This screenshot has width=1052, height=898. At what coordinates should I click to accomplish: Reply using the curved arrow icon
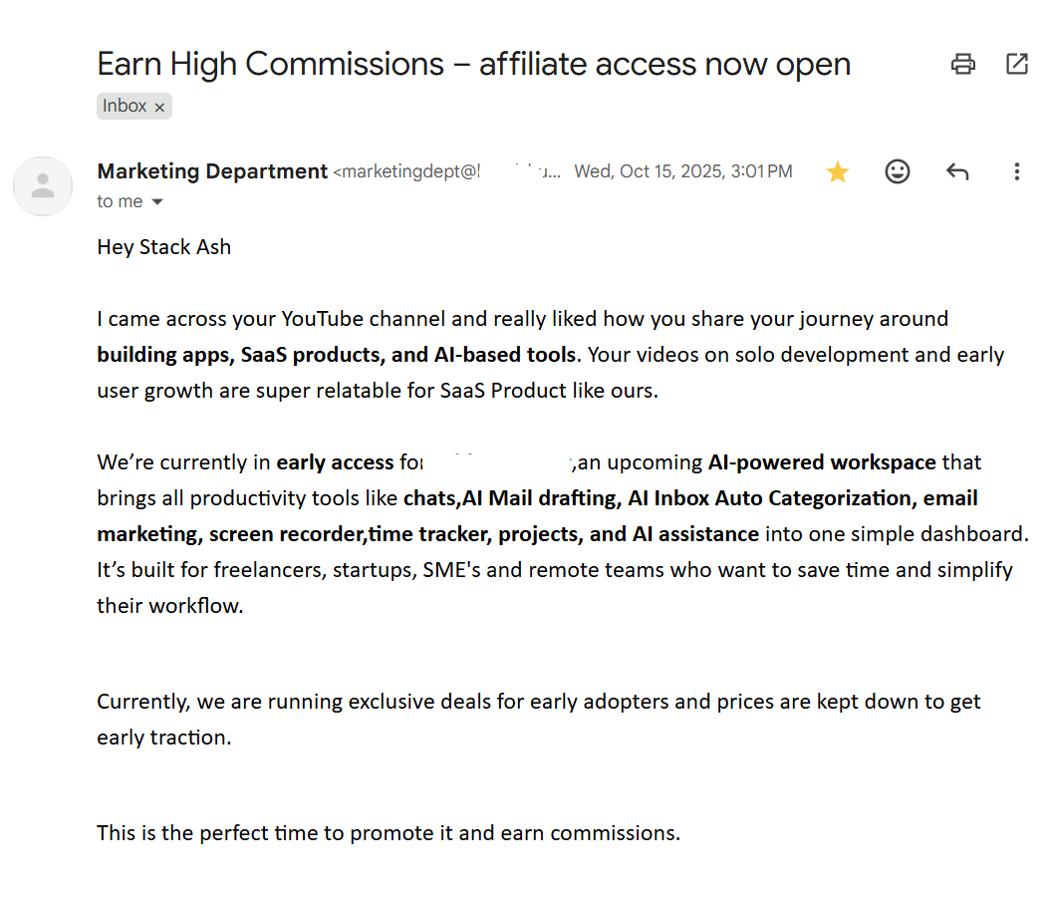[957, 171]
